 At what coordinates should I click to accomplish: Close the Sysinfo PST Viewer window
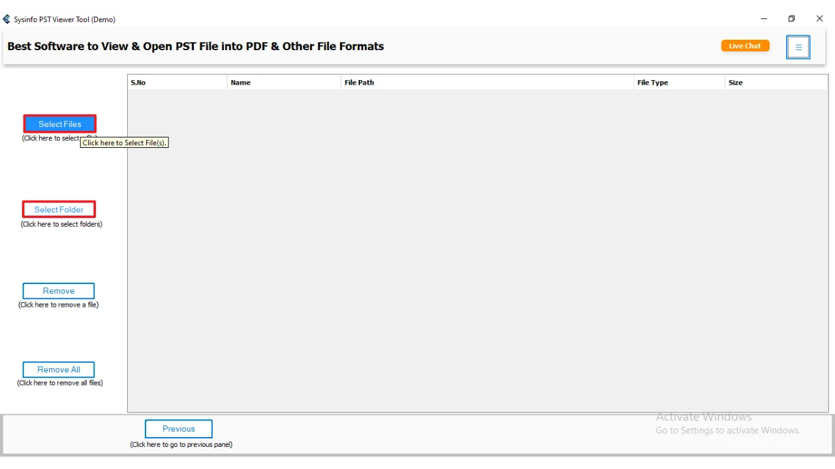[x=819, y=19]
